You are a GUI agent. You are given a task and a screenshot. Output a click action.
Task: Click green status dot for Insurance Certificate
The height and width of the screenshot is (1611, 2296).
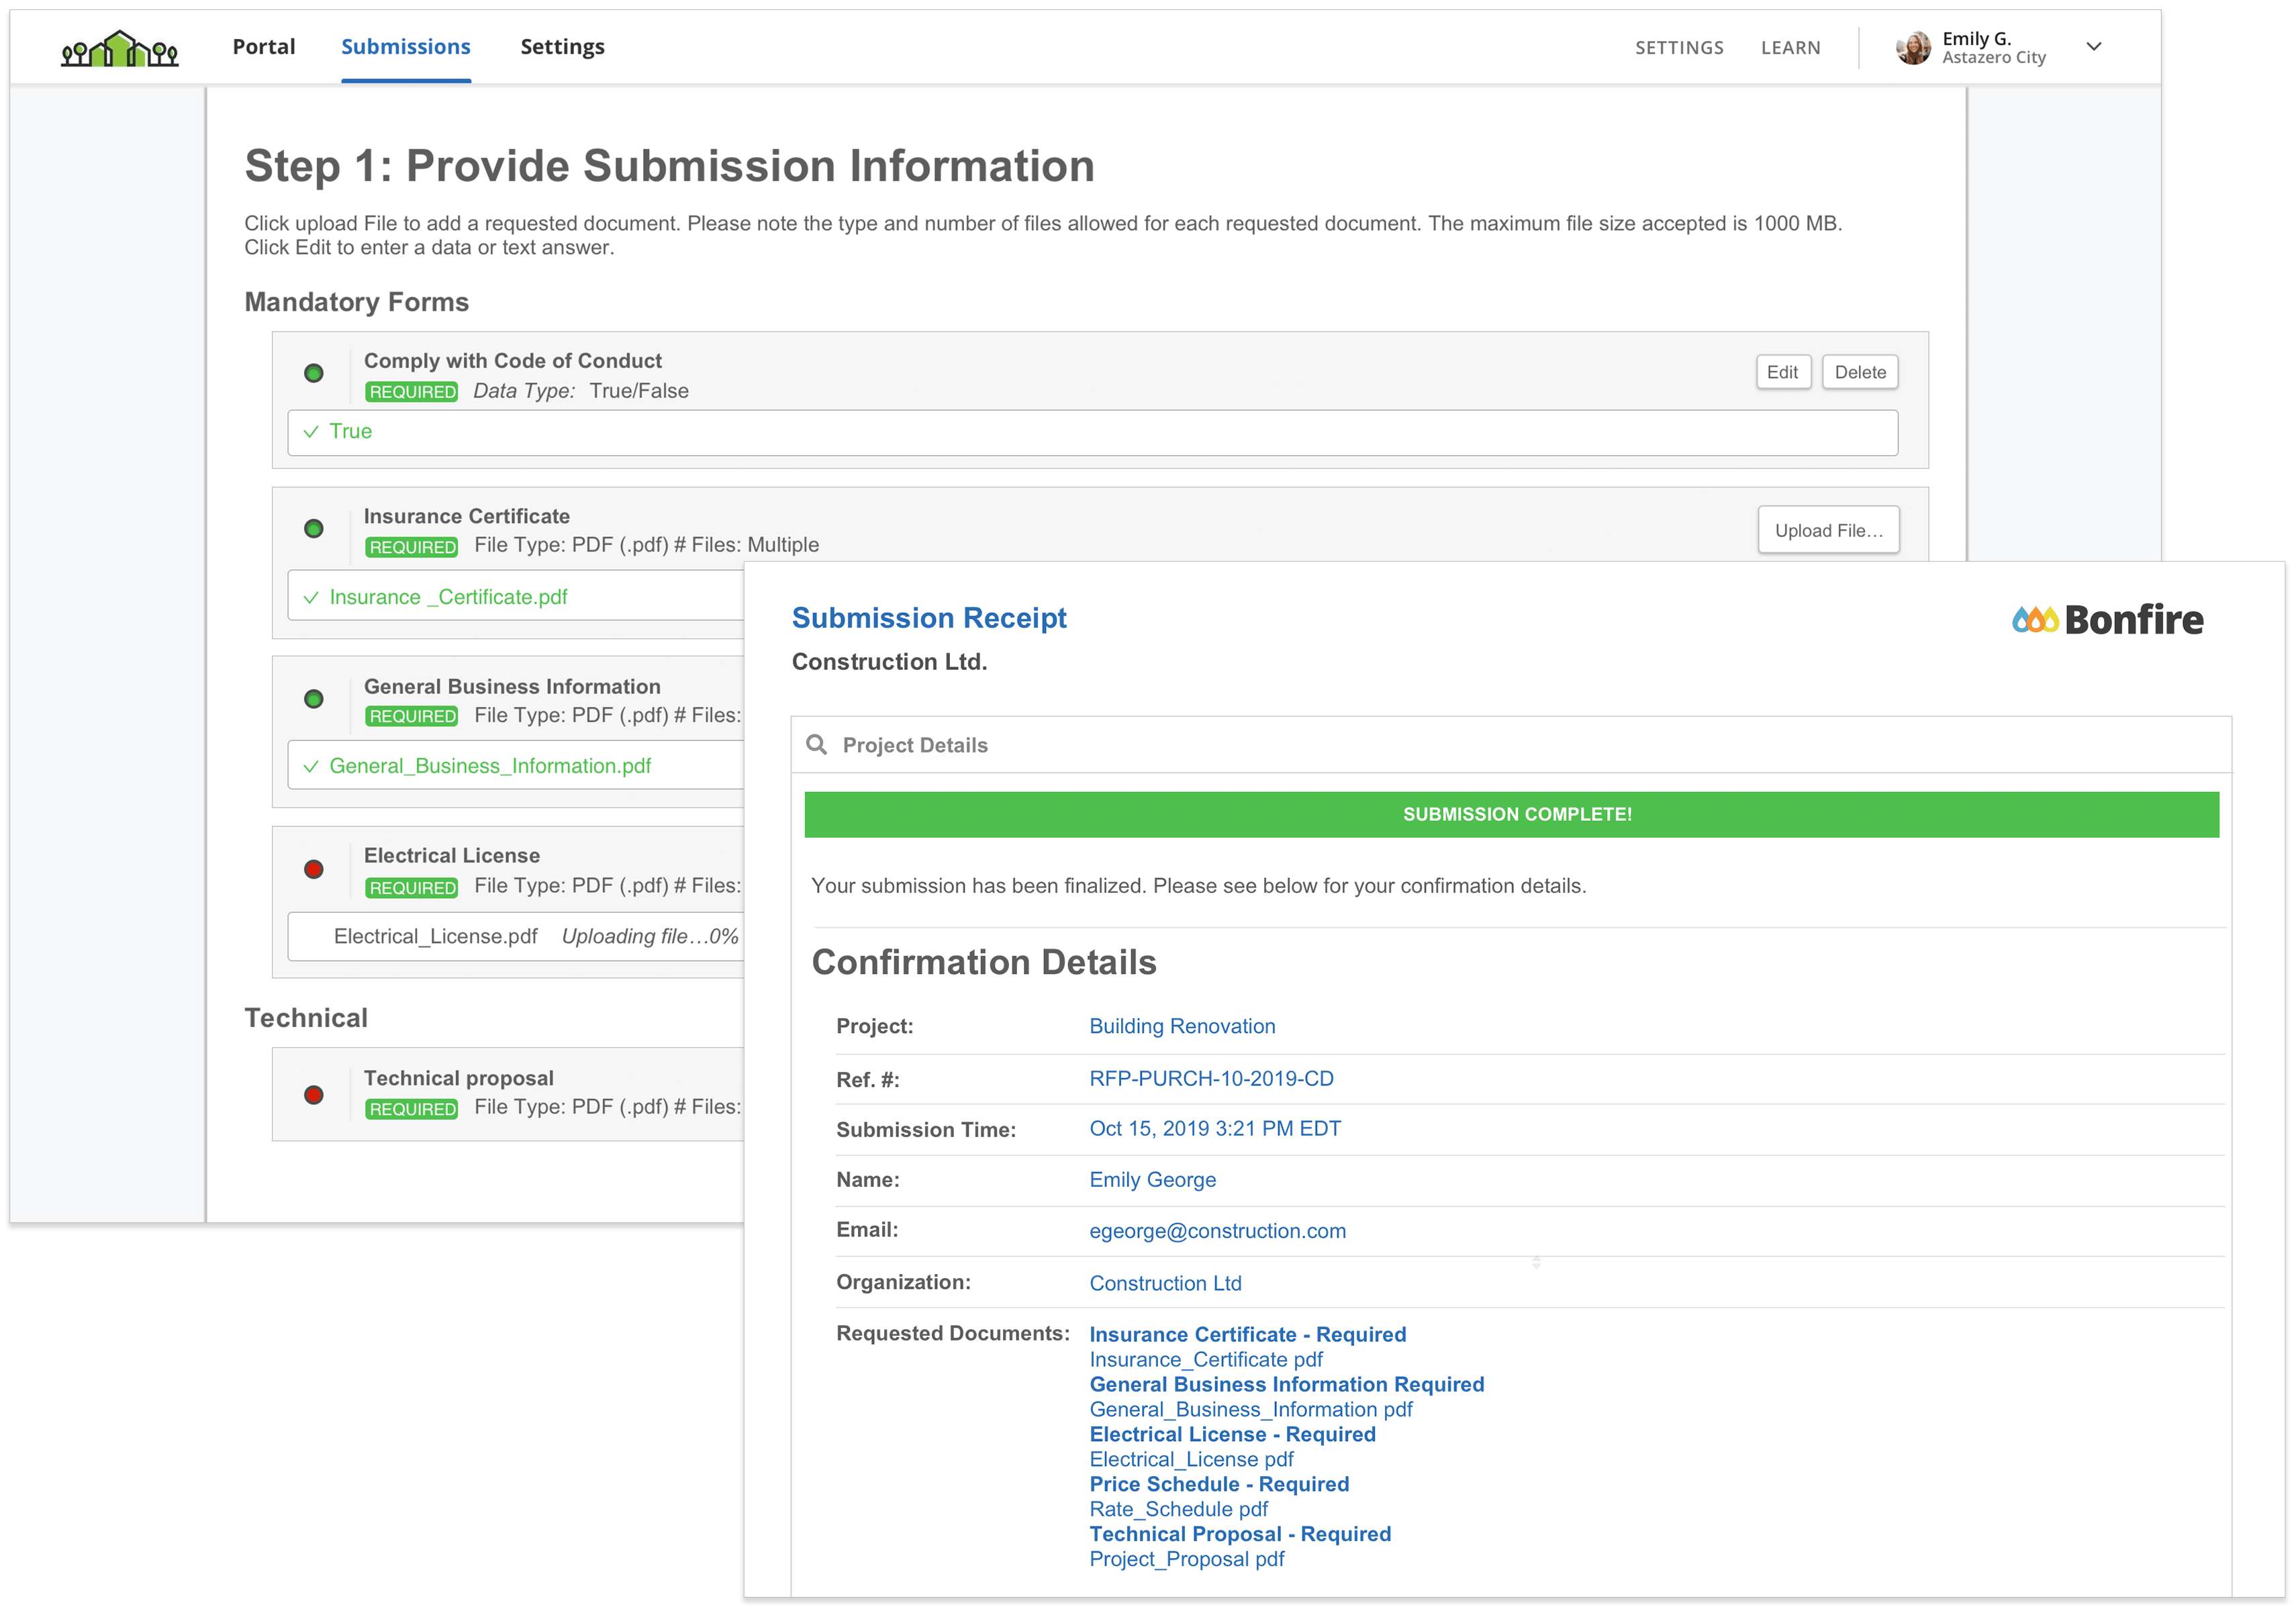[314, 529]
